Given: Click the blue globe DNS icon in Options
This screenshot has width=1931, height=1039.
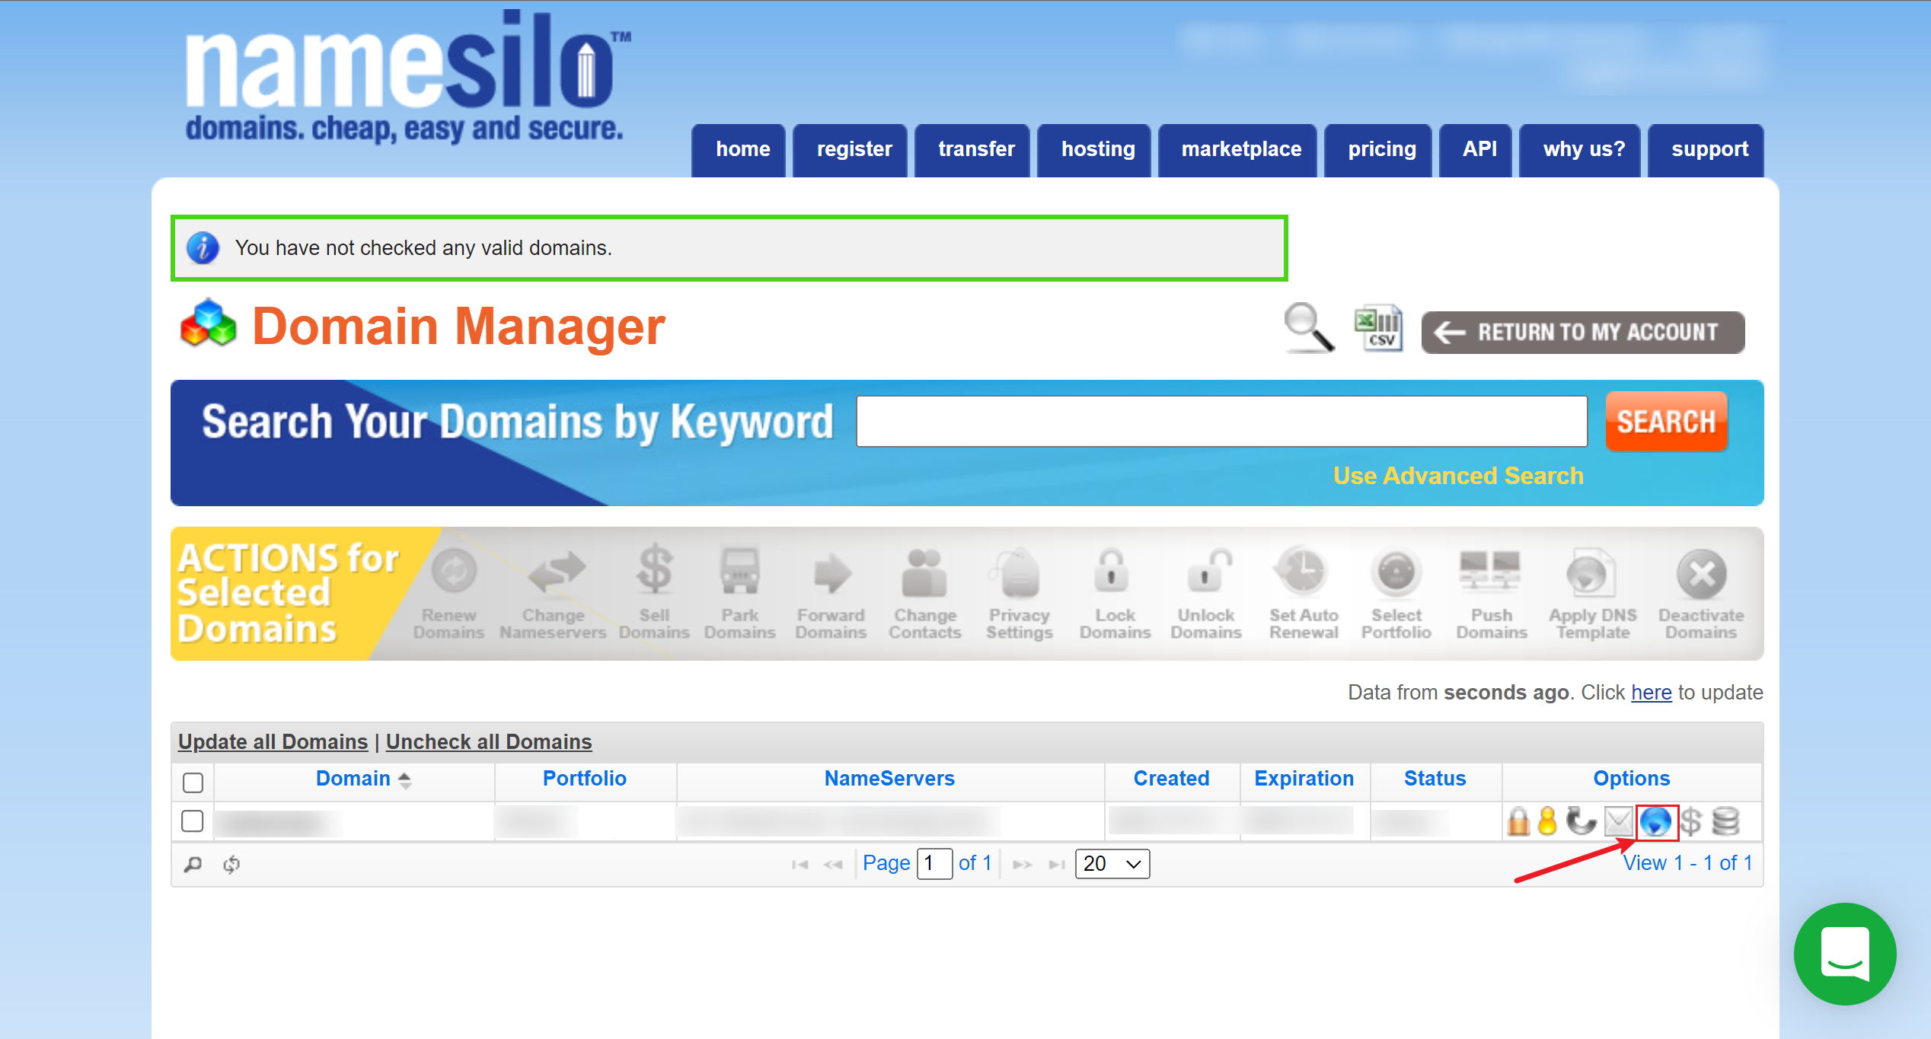Looking at the screenshot, I should point(1655,822).
